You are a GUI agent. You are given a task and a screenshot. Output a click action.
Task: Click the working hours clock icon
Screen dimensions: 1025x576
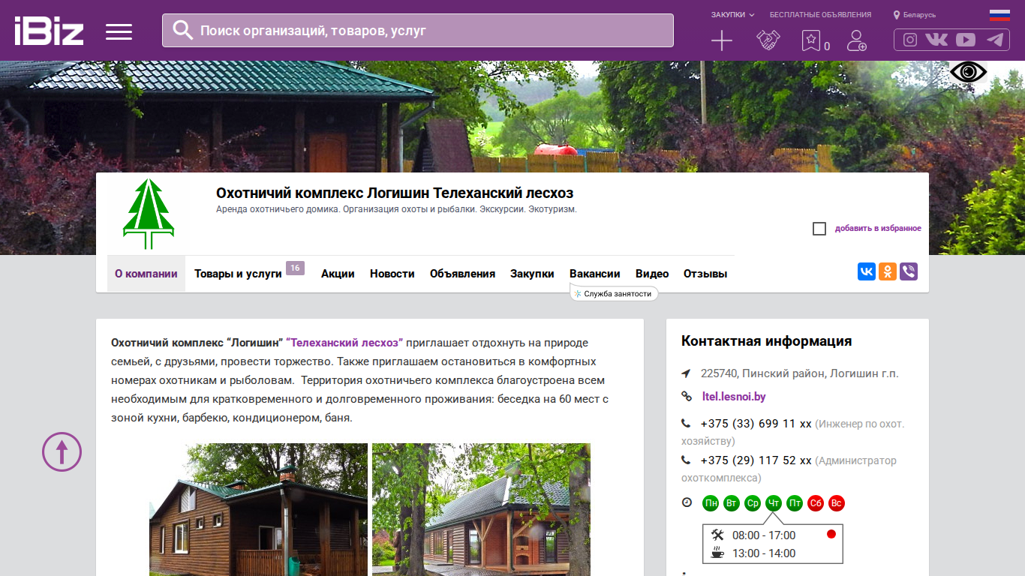point(687,502)
